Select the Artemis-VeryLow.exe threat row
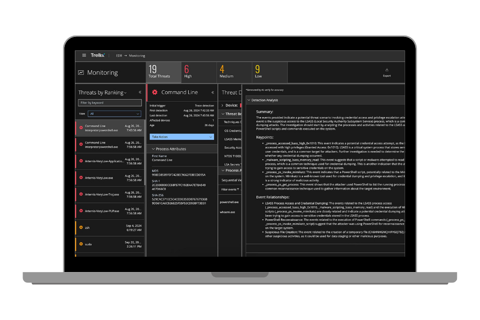Screen dimensions: 480x320 tap(109, 178)
